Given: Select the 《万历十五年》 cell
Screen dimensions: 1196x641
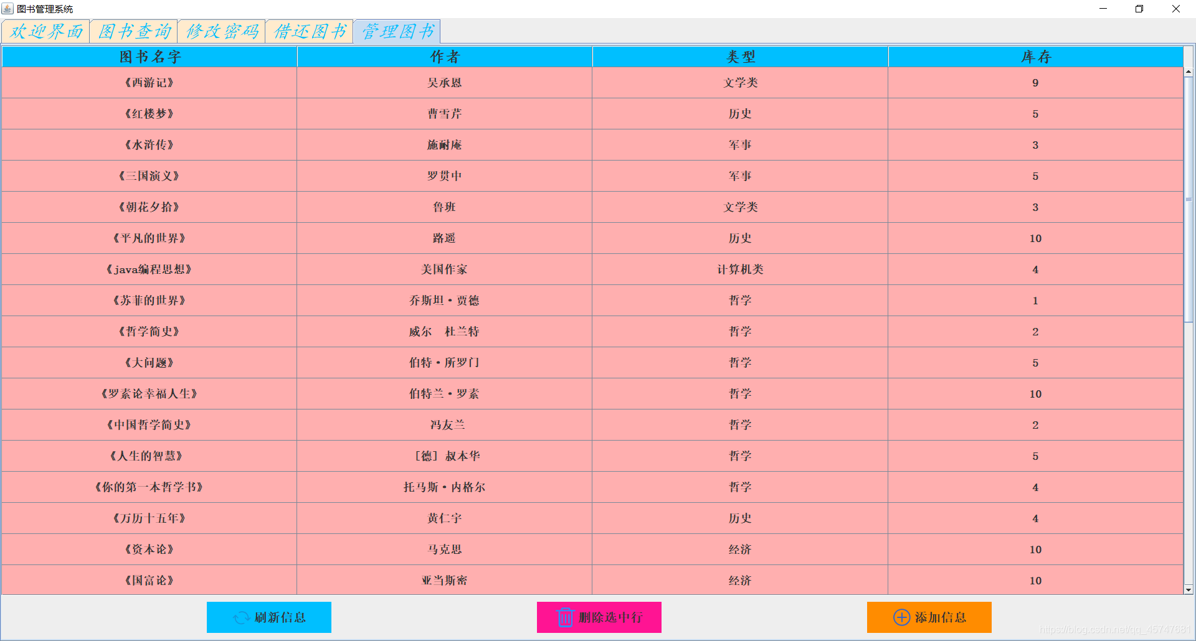Looking at the screenshot, I should click(149, 518).
